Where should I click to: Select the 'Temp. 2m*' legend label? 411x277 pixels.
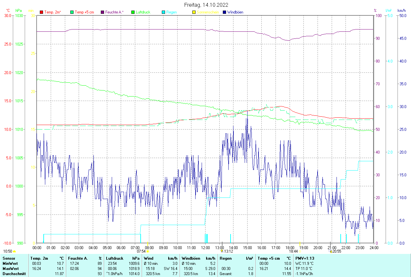[x=53, y=12]
